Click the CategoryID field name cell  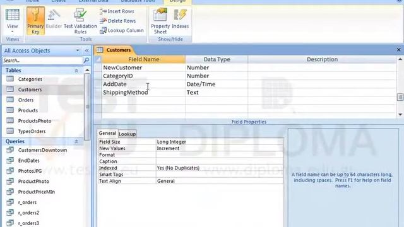(x=143, y=76)
